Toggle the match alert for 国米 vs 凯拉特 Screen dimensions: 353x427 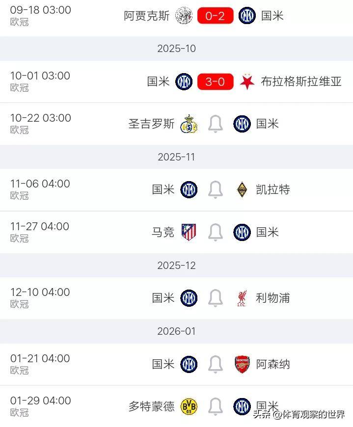point(215,189)
